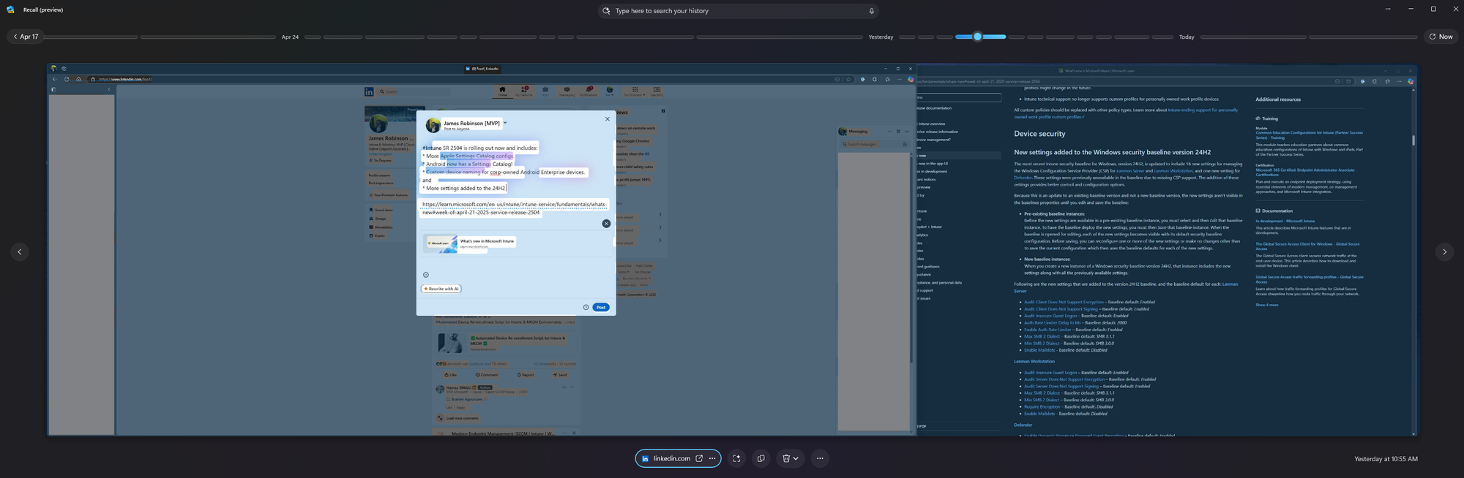The height and width of the screenshot is (478, 1464).
Task: Open Intune ending support for personally owned link
Action: (x=1126, y=113)
